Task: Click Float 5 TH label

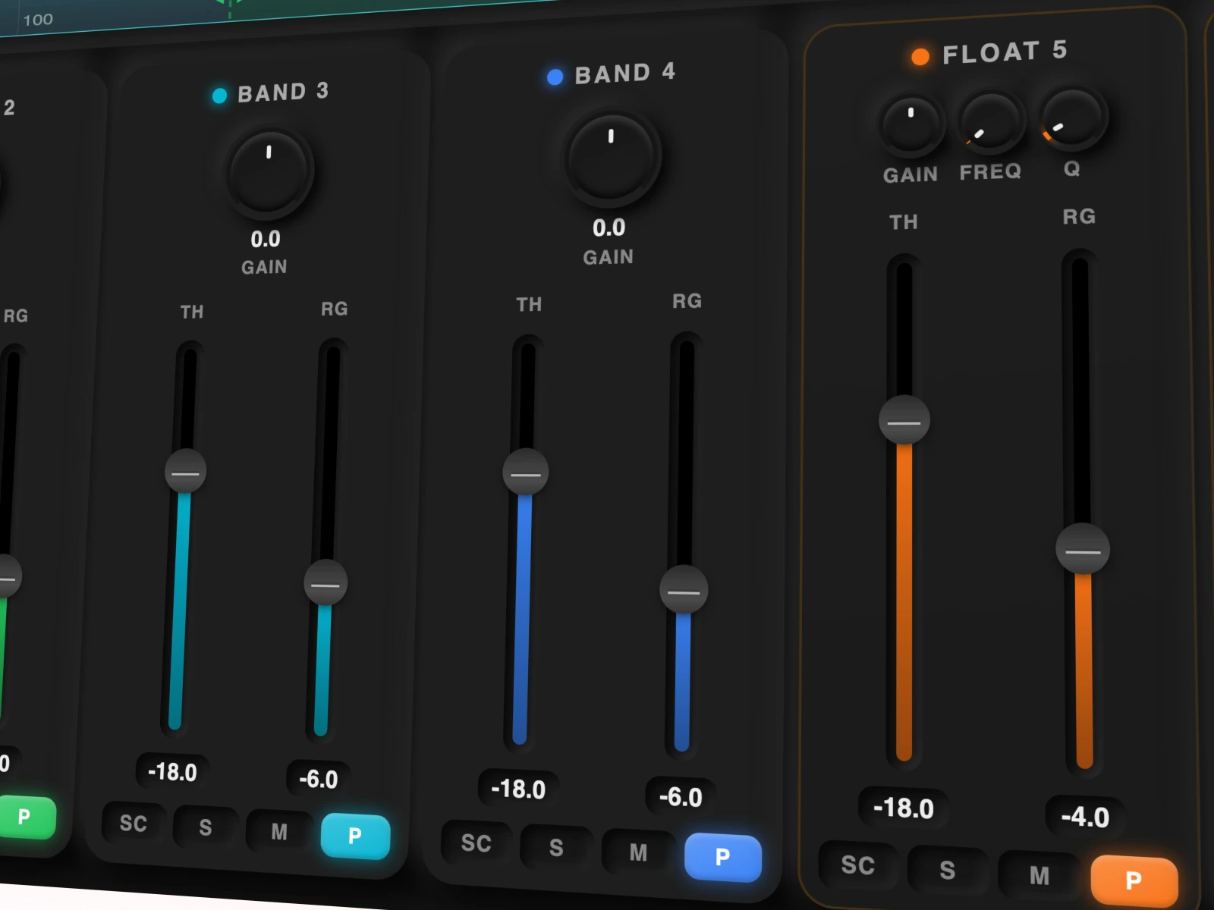Action: (x=904, y=222)
